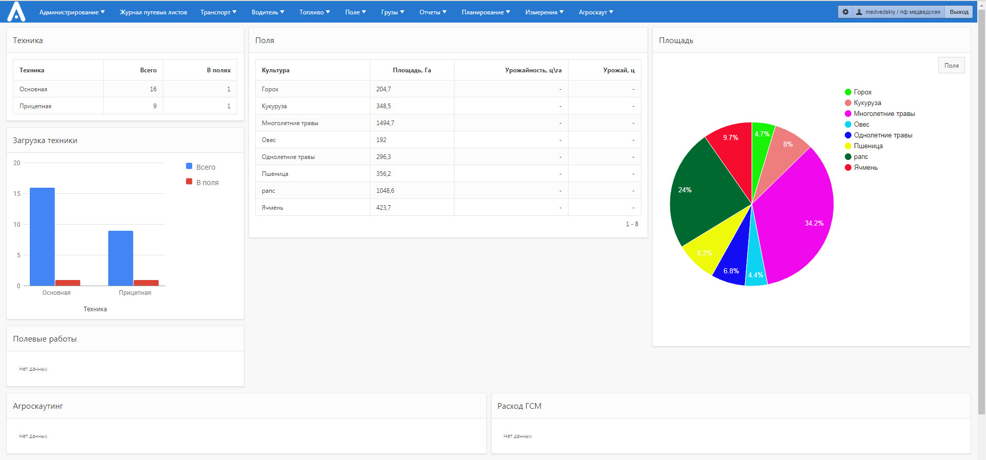Click the red Основная in-field bar
This screenshot has height=460, width=986.
tap(68, 283)
